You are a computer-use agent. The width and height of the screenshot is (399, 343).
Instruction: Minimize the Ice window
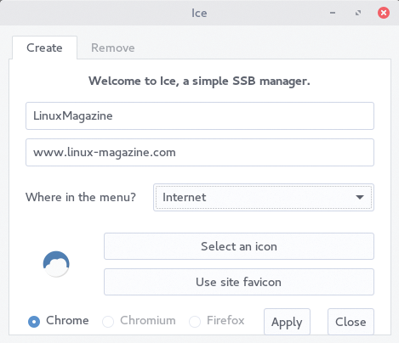tap(333, 13)
